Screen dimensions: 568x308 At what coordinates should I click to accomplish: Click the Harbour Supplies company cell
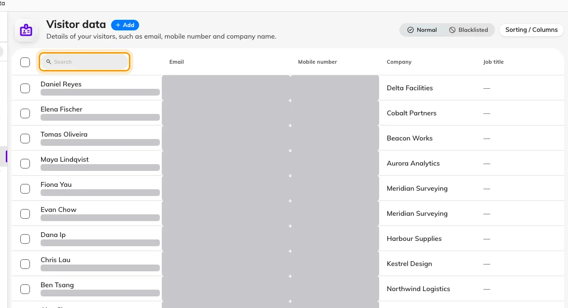[414, 238]
